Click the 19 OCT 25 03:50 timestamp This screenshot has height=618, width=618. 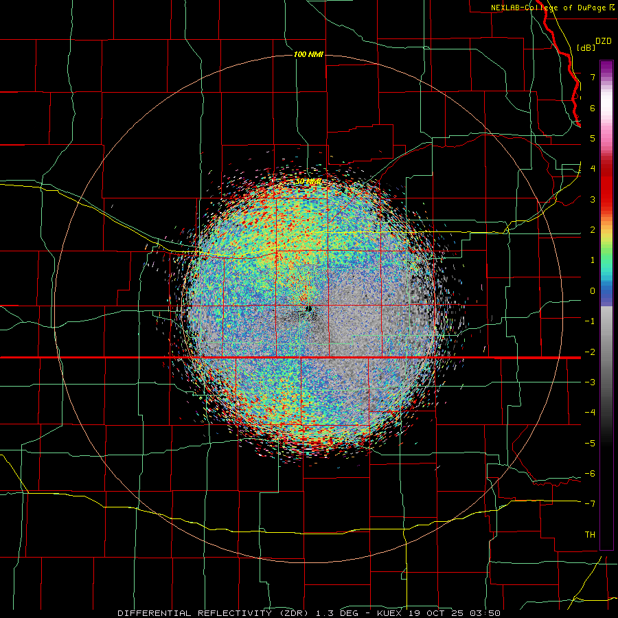pyautogui.click(x=455, y=613)
